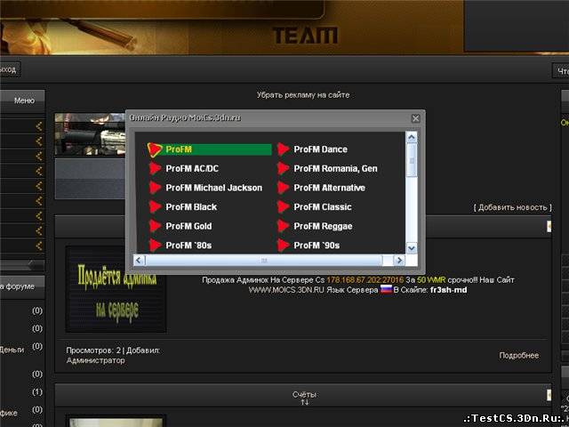Click the Russian flag icon in news text
This screenshot has height=427, width=569.
click(386, 290)
